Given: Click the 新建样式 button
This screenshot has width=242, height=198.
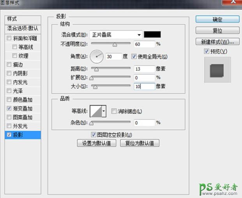Looking at the screenshot, I should coord(217,41).
